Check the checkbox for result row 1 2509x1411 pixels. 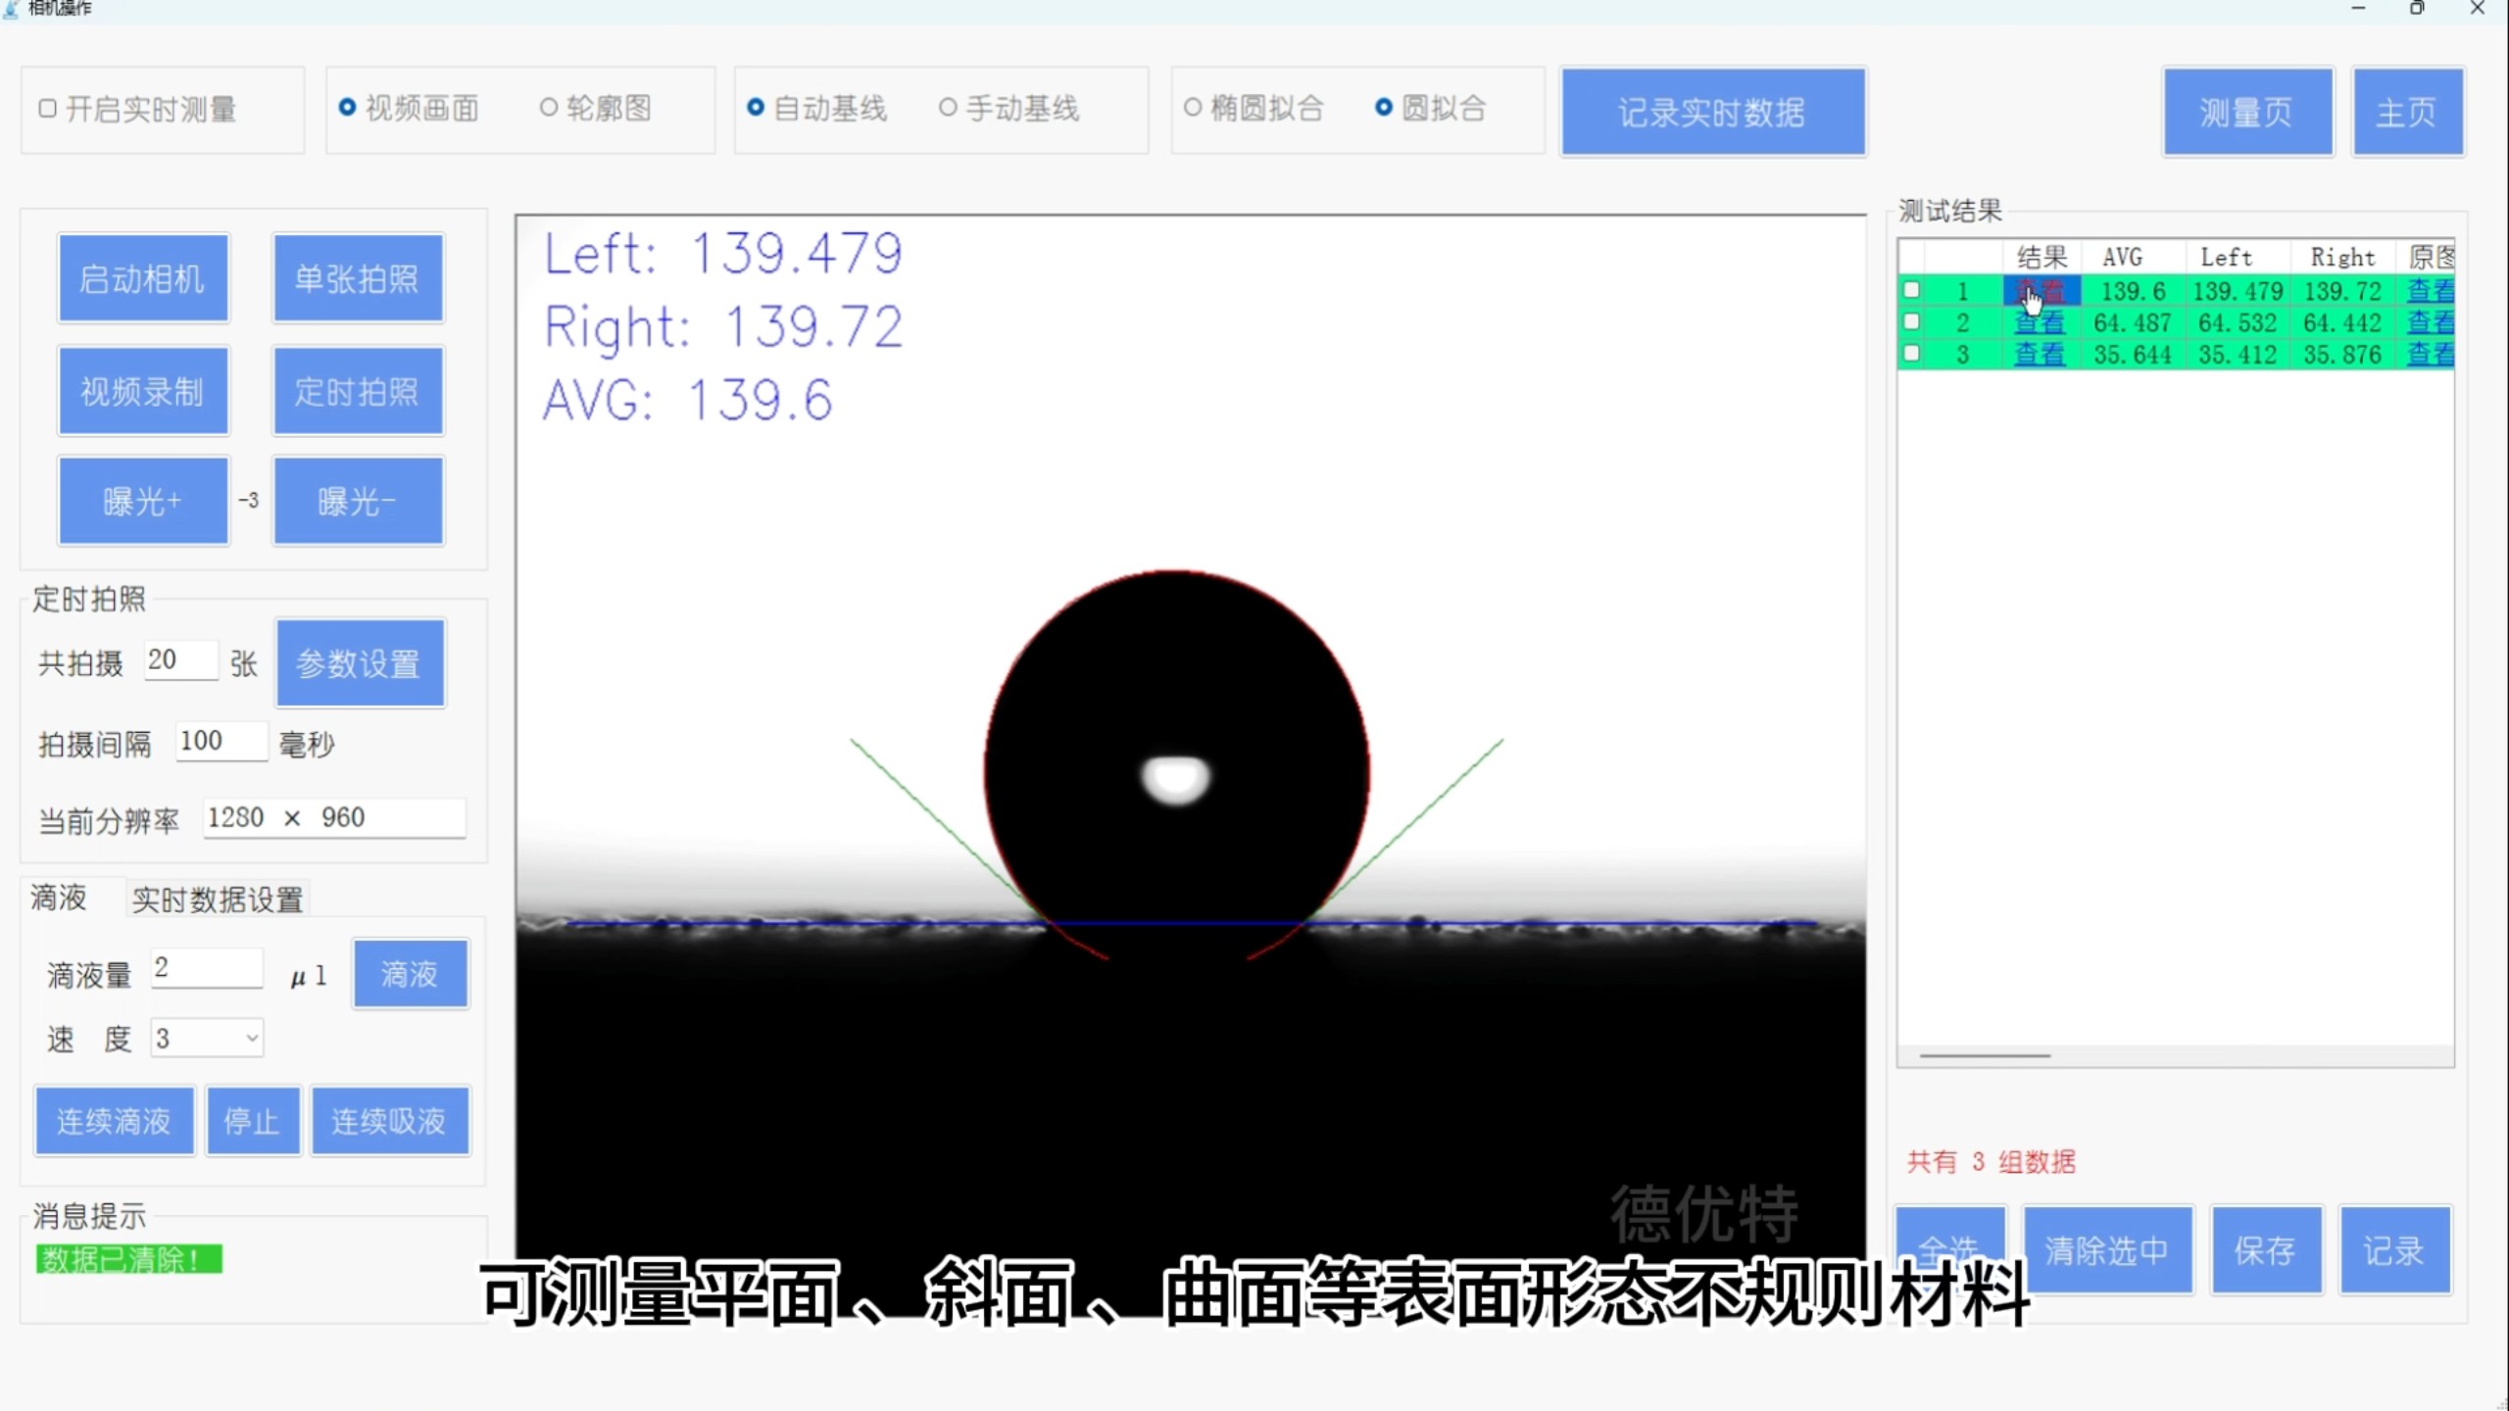point(1912,290)
